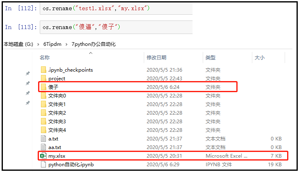Viewport: 299px width, 172px height.
Task: Click the In [113] prompt label
Action: click(x=21, y=27)
